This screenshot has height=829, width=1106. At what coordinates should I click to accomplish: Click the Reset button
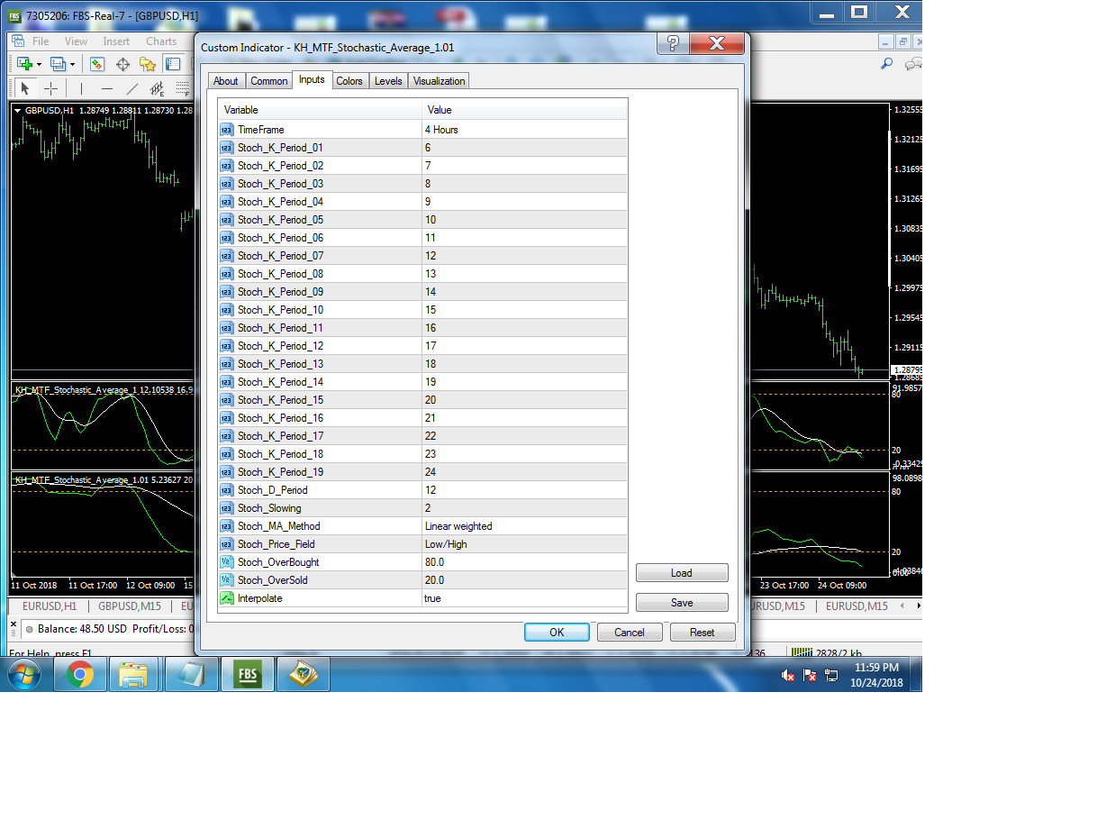point(703,633)
